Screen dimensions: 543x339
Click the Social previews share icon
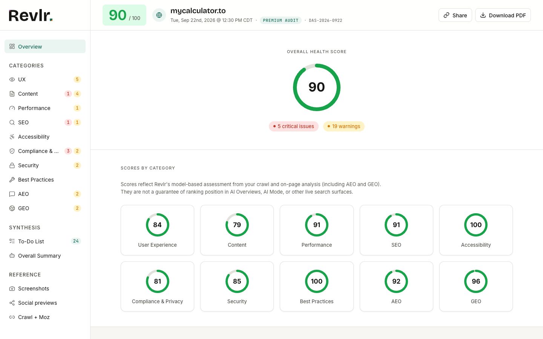coord(12,303)
